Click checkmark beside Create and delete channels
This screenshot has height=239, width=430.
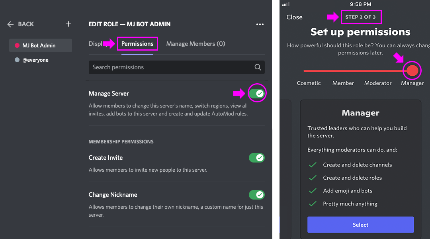(313, 165)
